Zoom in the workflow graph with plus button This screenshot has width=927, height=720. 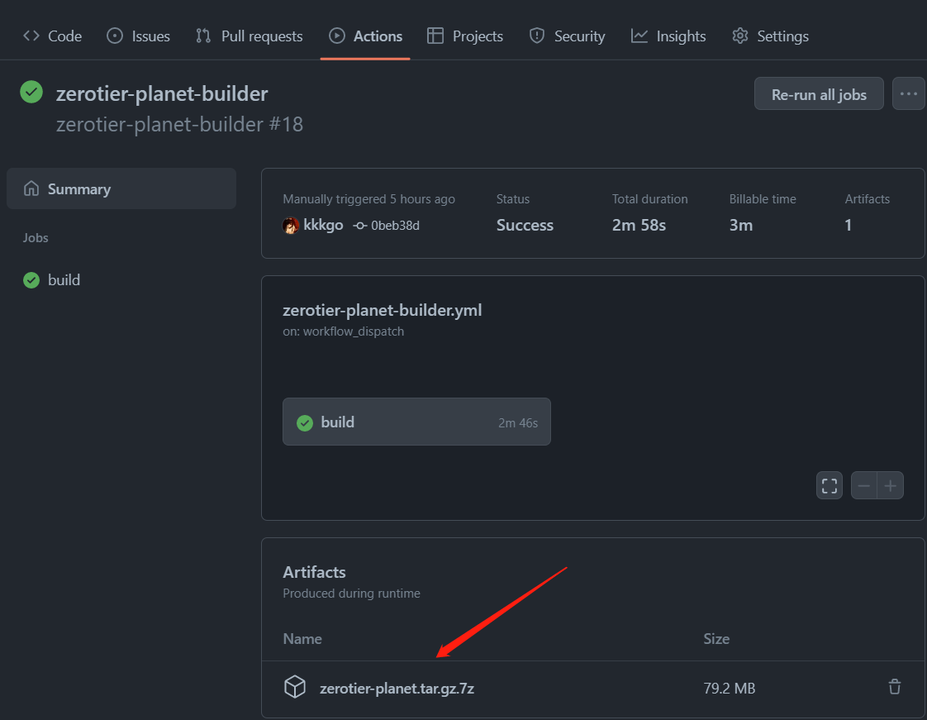coord(890,485)
